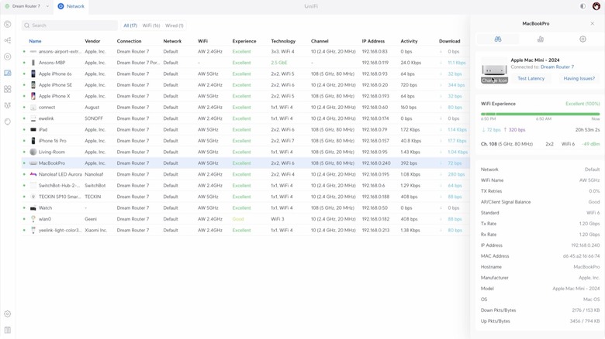The width and height of the screenshot is (605, 339).
Task: Select the ewelink SONOFF client row
Action: click(245, 118)
